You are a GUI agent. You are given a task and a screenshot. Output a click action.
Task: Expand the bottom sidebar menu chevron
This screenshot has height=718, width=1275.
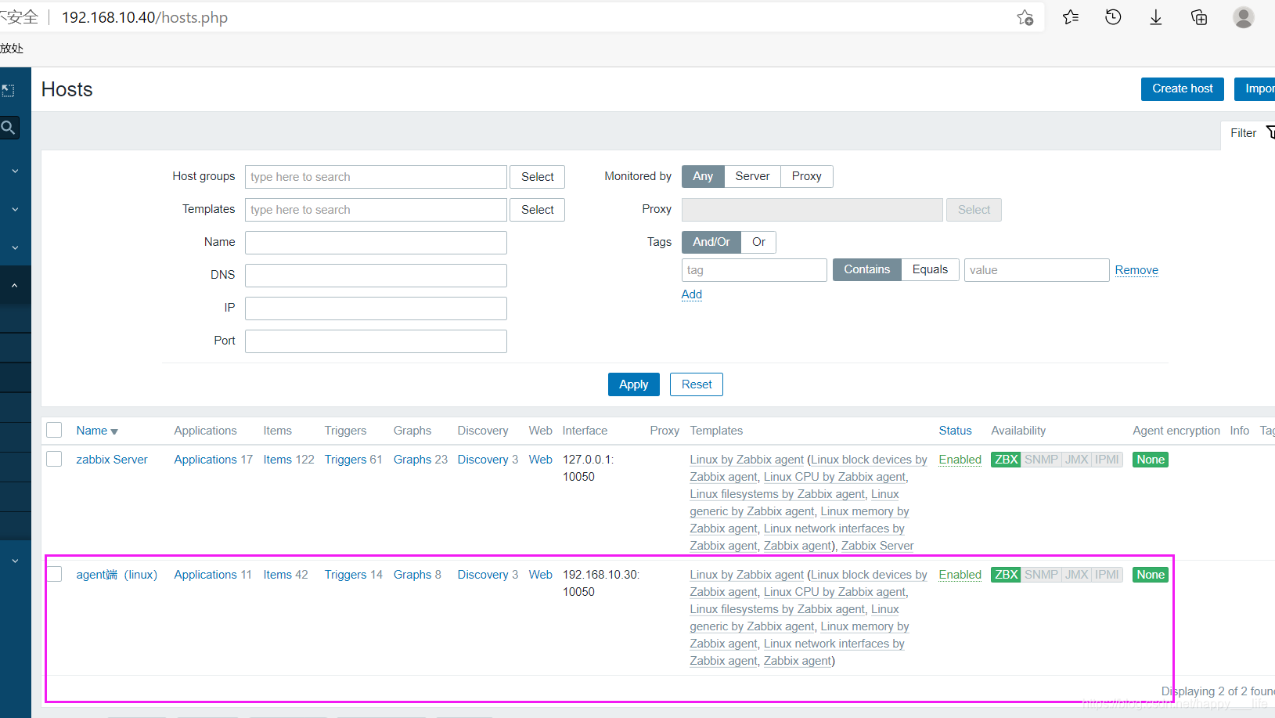coord(15,561)
